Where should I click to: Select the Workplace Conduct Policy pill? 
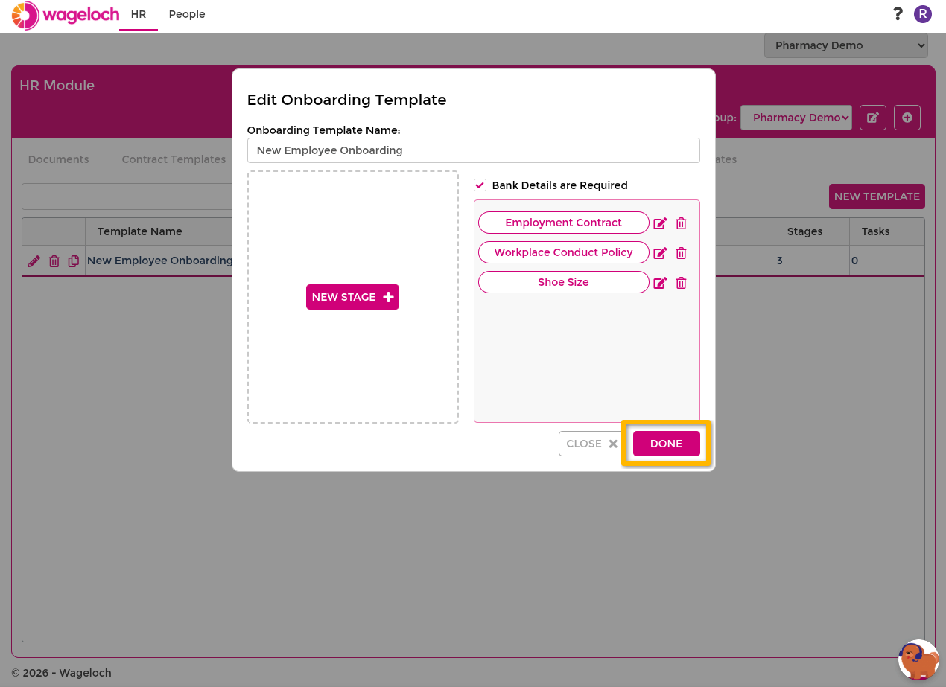(564, 252)
